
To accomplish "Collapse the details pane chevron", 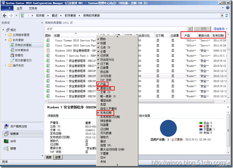I will tap(228, 107).
